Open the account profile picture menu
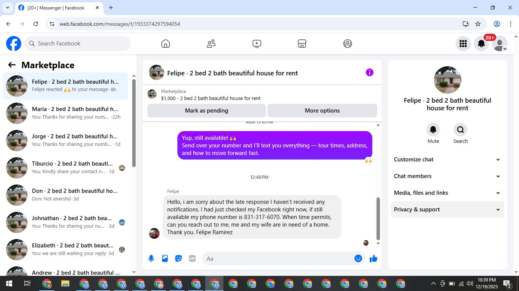Image resolution: width=519 pixels, height=291 pixels. click(x=500, y=44)
